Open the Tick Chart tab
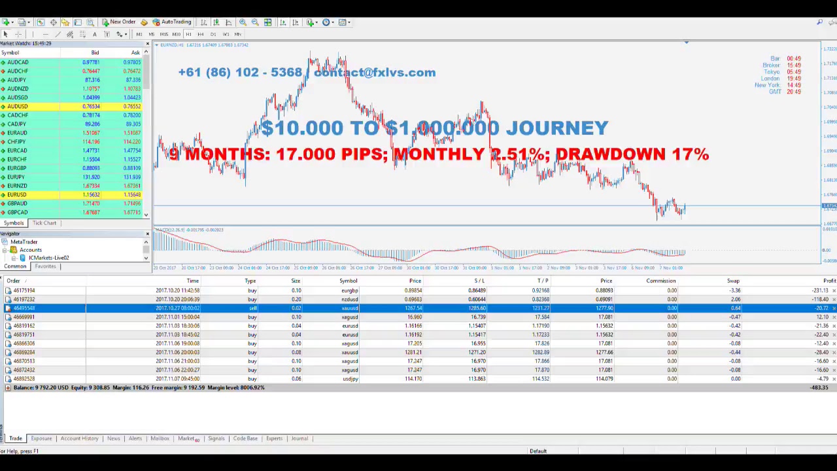This screenshot has width=837, height=471. (x=44, y=223)
